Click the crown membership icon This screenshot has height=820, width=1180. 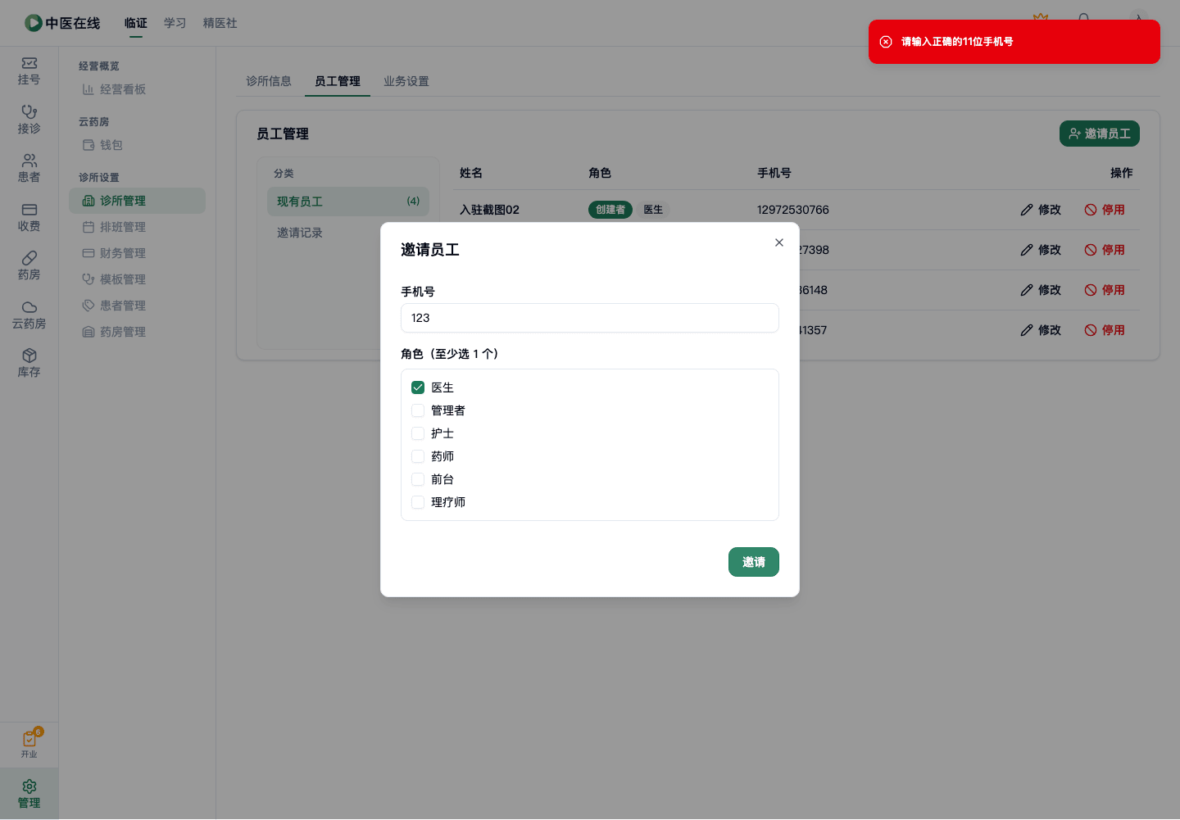[x=1041, y=16]
